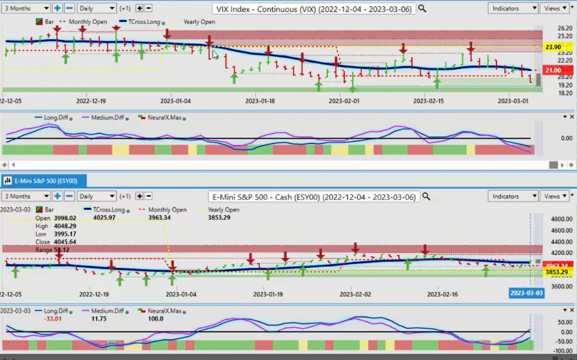Close the E-Mini indicator pane with X
Viewport: 577px width, 360px height.
click(x=572, y=310)
